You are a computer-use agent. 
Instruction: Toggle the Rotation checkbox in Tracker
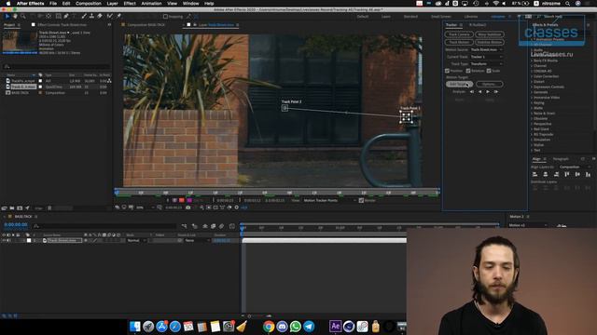click(468, 71)
